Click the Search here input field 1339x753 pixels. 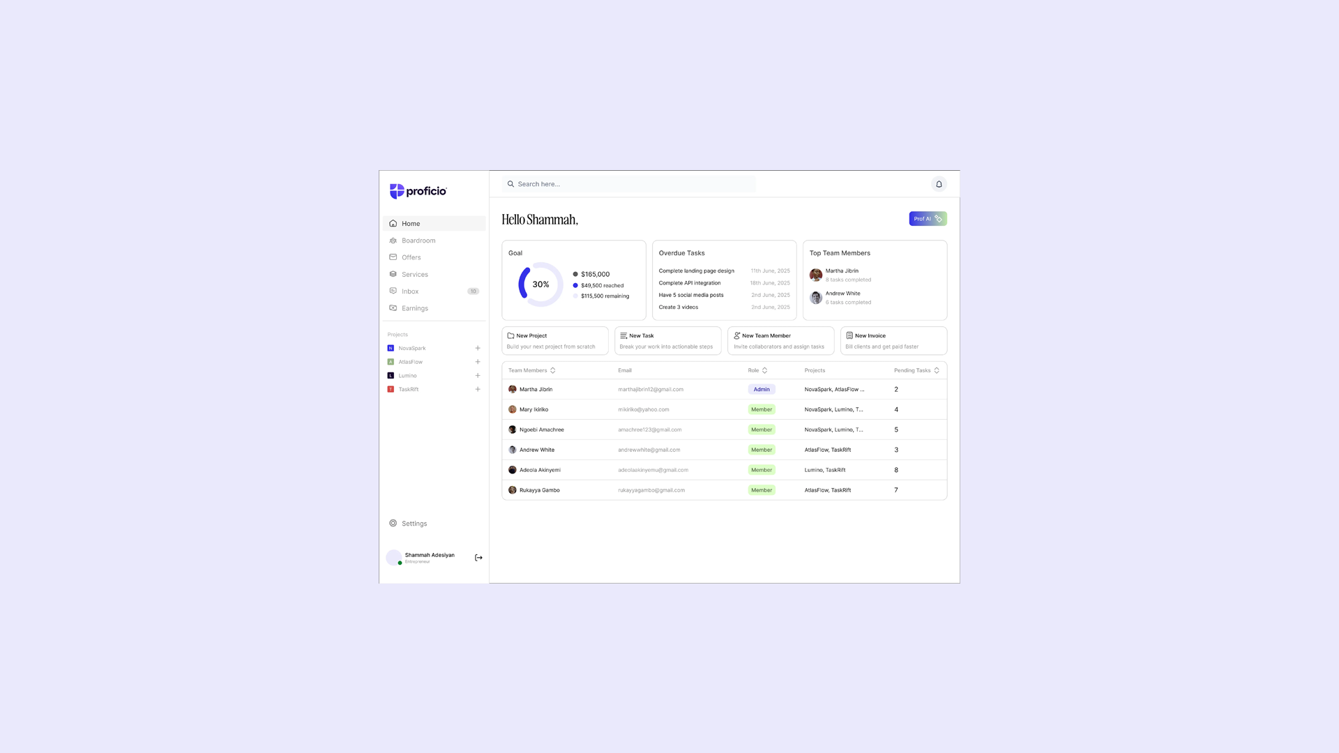[628, 184]
